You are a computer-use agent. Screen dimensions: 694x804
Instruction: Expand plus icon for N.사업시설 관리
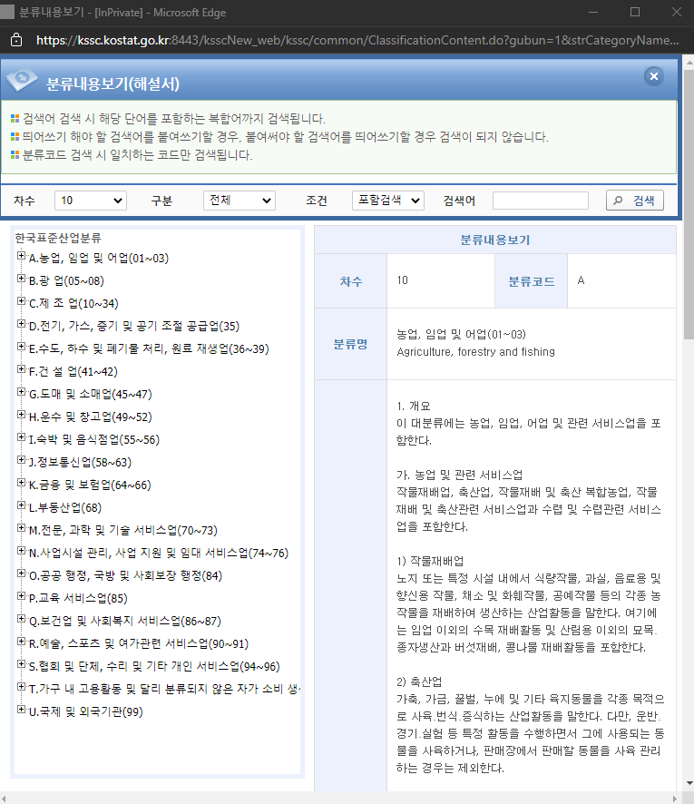pyautogui.click(x=21, y=550)
